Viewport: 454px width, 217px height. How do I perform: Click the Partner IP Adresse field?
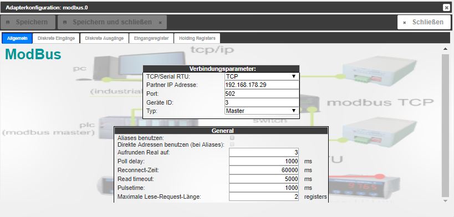coord(262,85)
